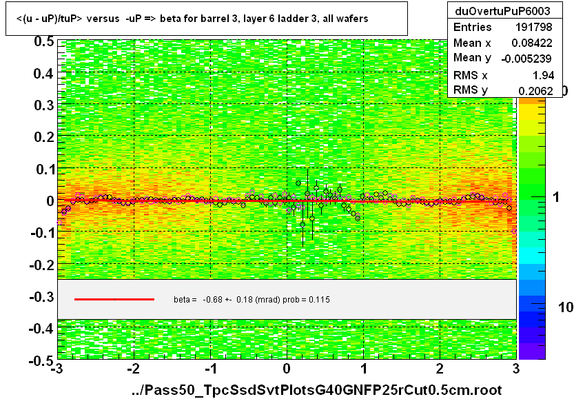Select the duOvertuPuP6003 stats box title
This screenshot has width=574, height=399.
[x=502, y=11]
